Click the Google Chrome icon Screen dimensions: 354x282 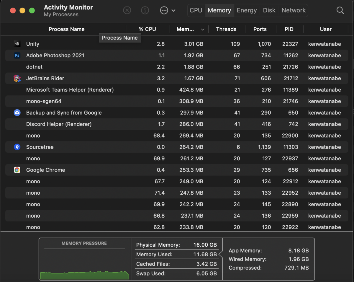(x=17, y=170)
